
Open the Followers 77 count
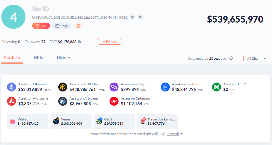click(x=35, y=42)
